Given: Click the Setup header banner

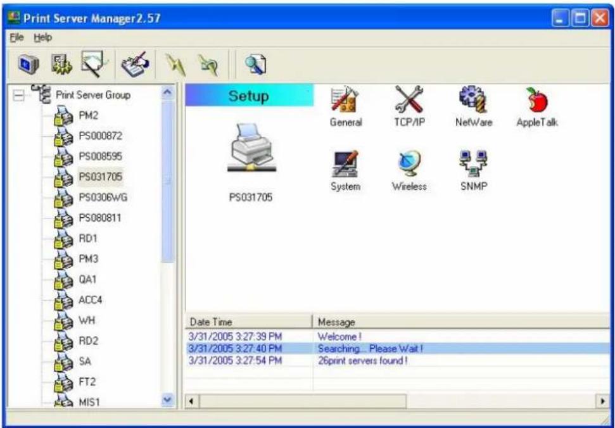Looking at the screenshot, I should (249, 95).
